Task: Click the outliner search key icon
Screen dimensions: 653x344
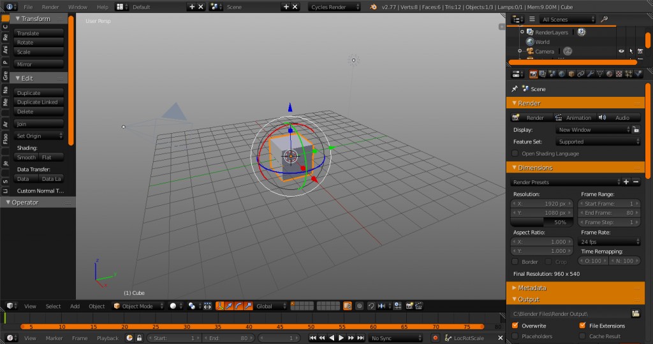Action: point(605,19)
